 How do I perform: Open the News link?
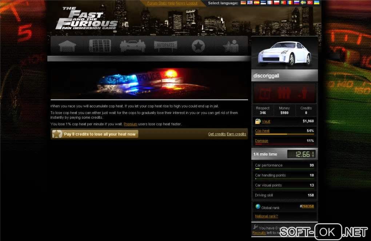180,3
